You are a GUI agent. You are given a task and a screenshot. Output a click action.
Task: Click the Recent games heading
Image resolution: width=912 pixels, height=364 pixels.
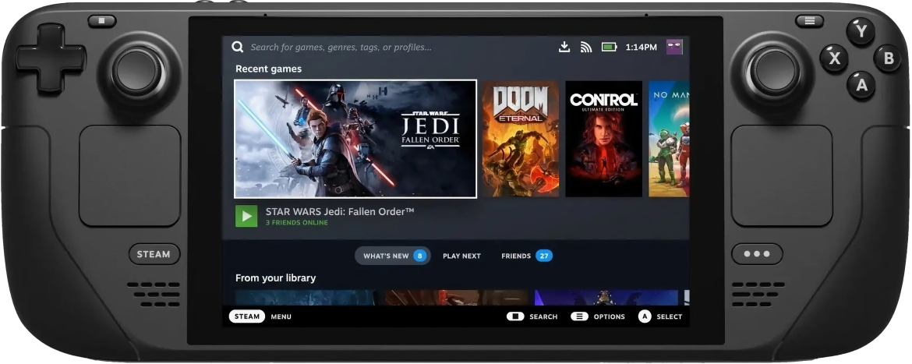click(x=268, y=69)
